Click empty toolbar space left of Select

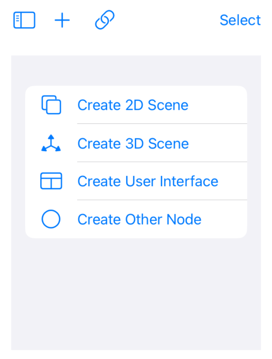[168, 20]
